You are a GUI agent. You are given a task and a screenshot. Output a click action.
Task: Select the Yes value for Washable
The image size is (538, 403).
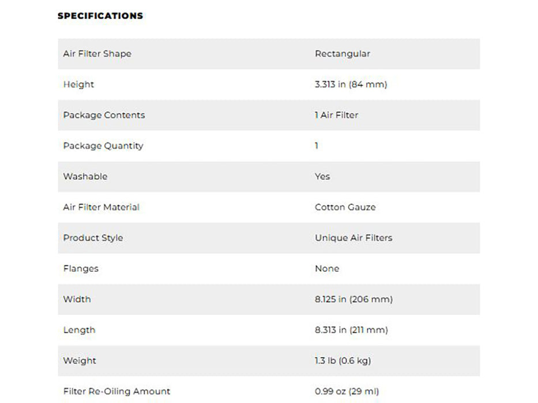[322, 177]
